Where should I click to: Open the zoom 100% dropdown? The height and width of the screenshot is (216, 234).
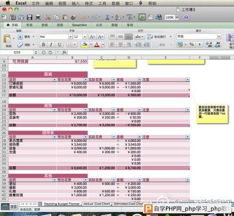(177, 17)
